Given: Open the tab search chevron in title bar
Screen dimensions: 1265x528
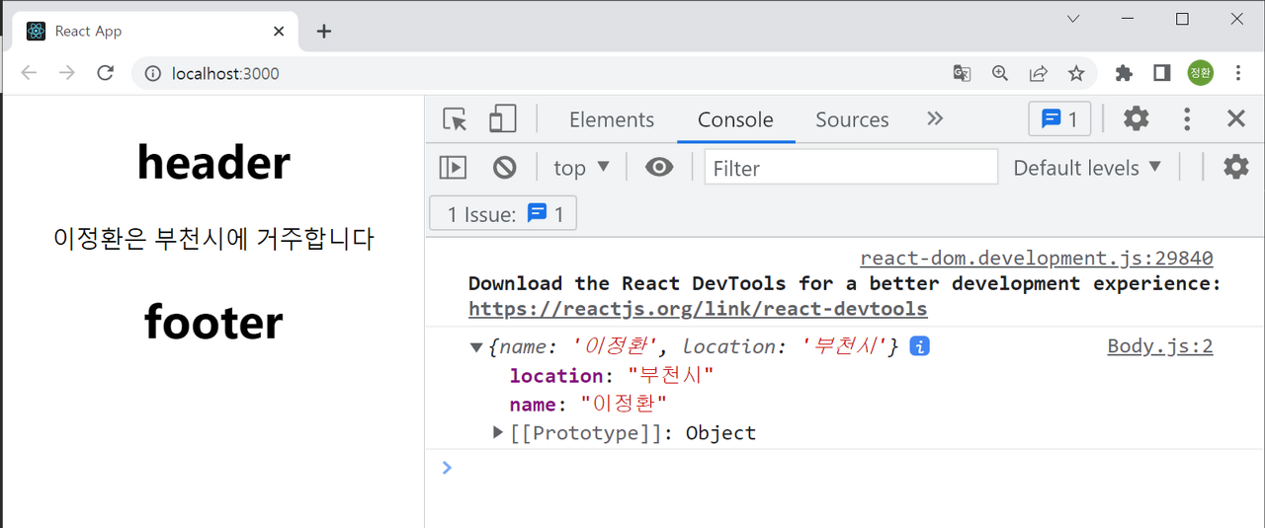Looking at the screenshot, I should tap(1073, 19).
